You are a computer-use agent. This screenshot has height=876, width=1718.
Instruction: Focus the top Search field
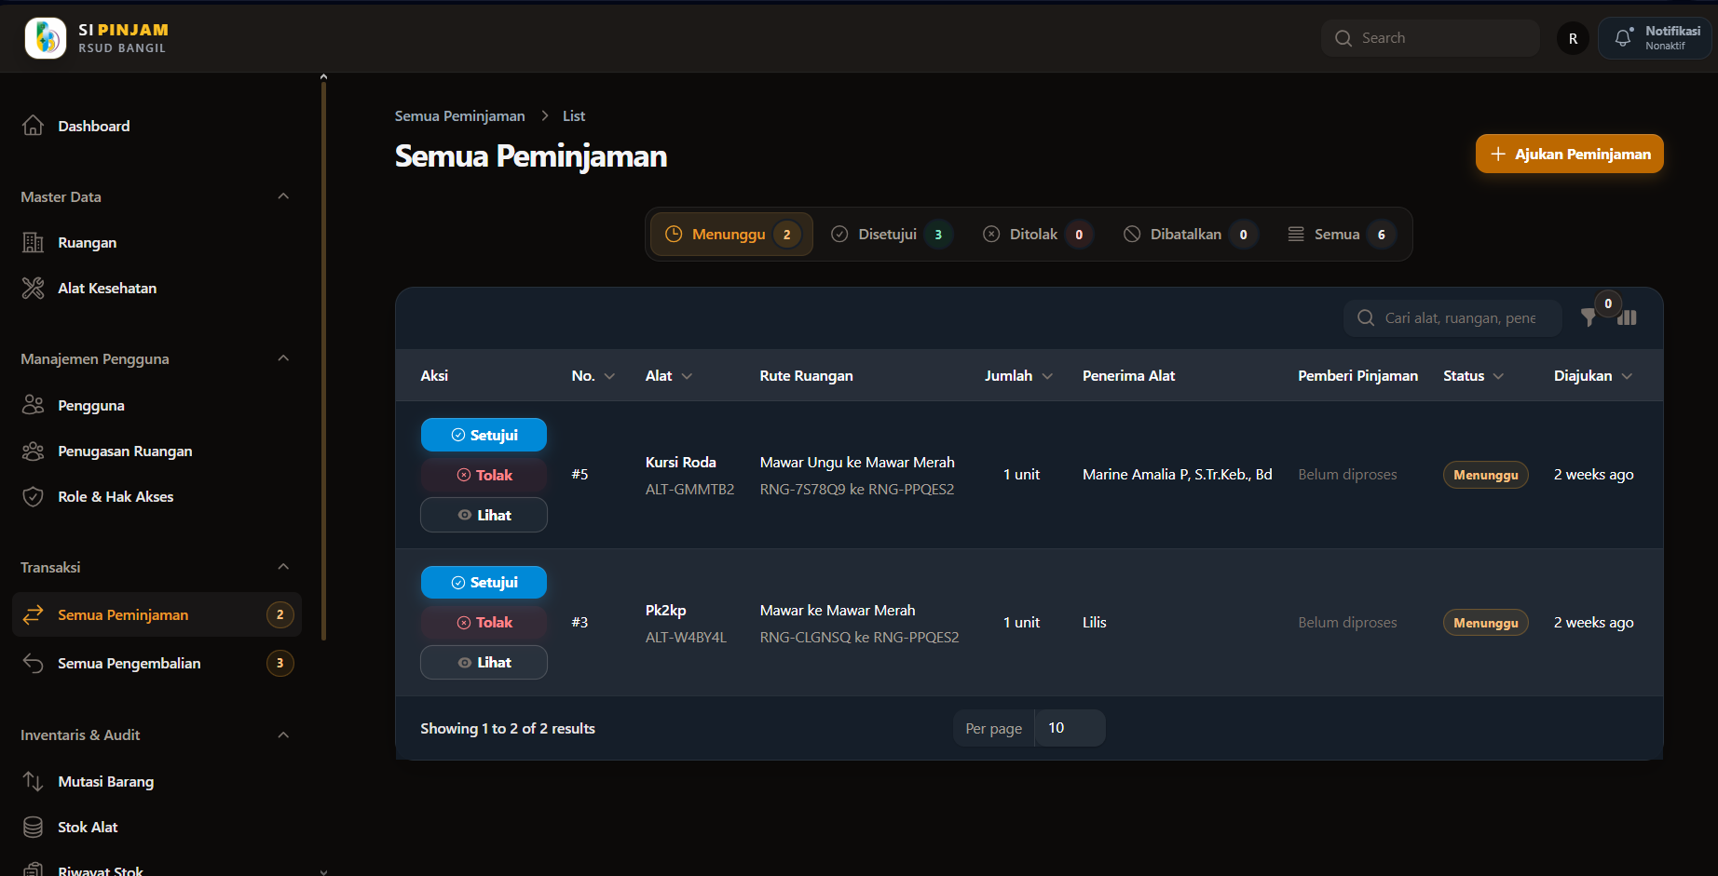1430,38
